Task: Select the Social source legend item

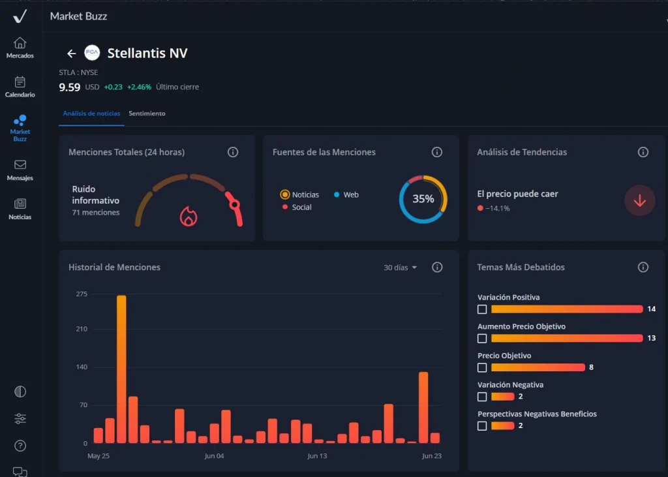Action: click(297, 207)
